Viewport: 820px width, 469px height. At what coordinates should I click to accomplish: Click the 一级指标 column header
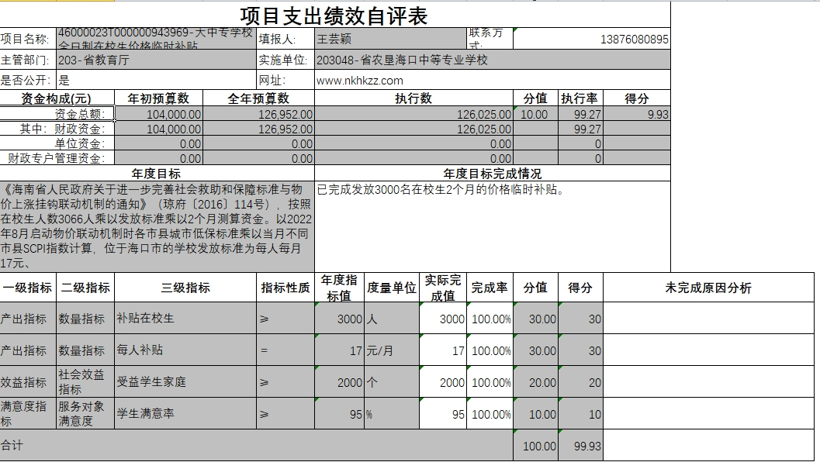pos(28,288)
